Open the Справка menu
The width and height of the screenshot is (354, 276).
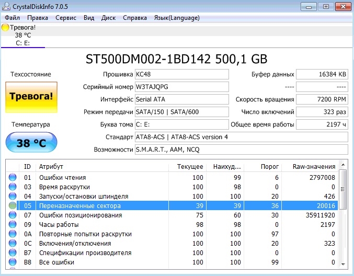click(x=135, y=18)
